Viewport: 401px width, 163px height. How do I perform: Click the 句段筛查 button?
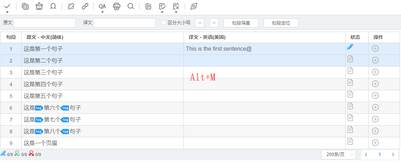[241, 23]
